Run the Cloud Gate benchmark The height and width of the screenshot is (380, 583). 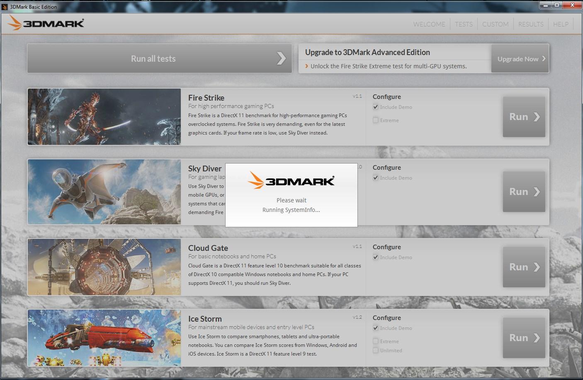click(524, 267)
